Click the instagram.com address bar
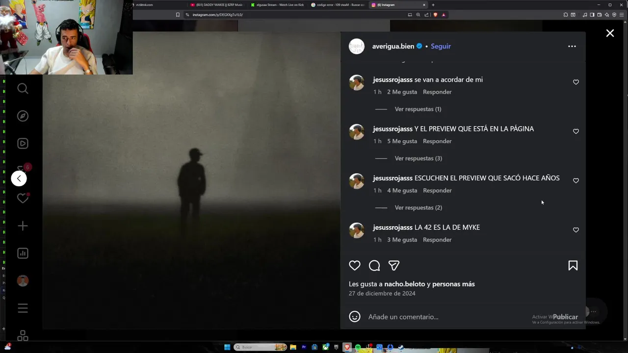The image size is (628, 353). pyautogui.click(x=294, y=15)
